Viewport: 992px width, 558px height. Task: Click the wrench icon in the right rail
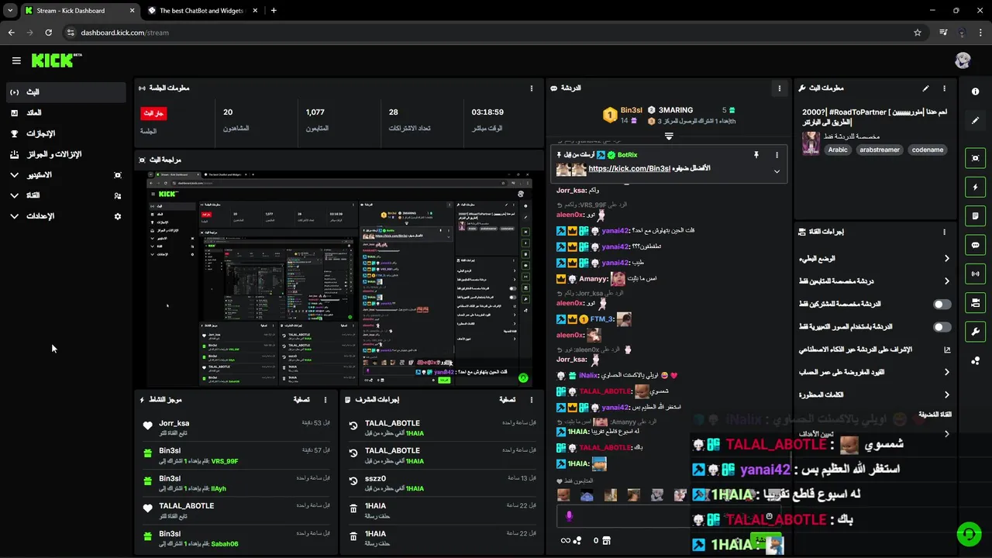[976, 332]
